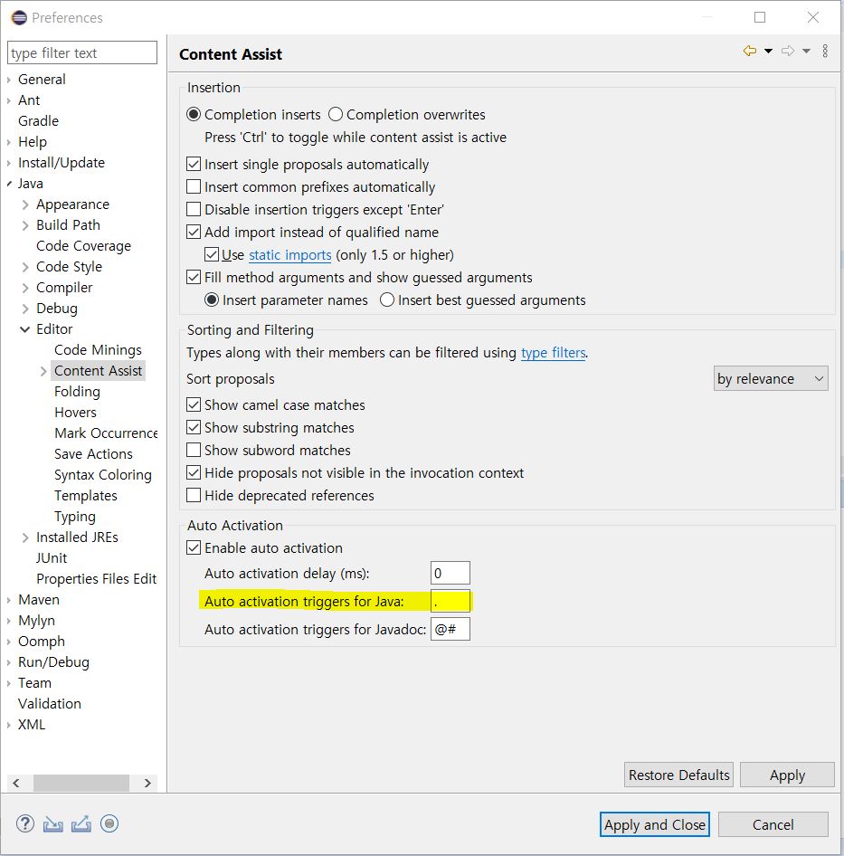Select Insert best guessed arguments radio button
This screenshot has height=856, width=844.
386,300
